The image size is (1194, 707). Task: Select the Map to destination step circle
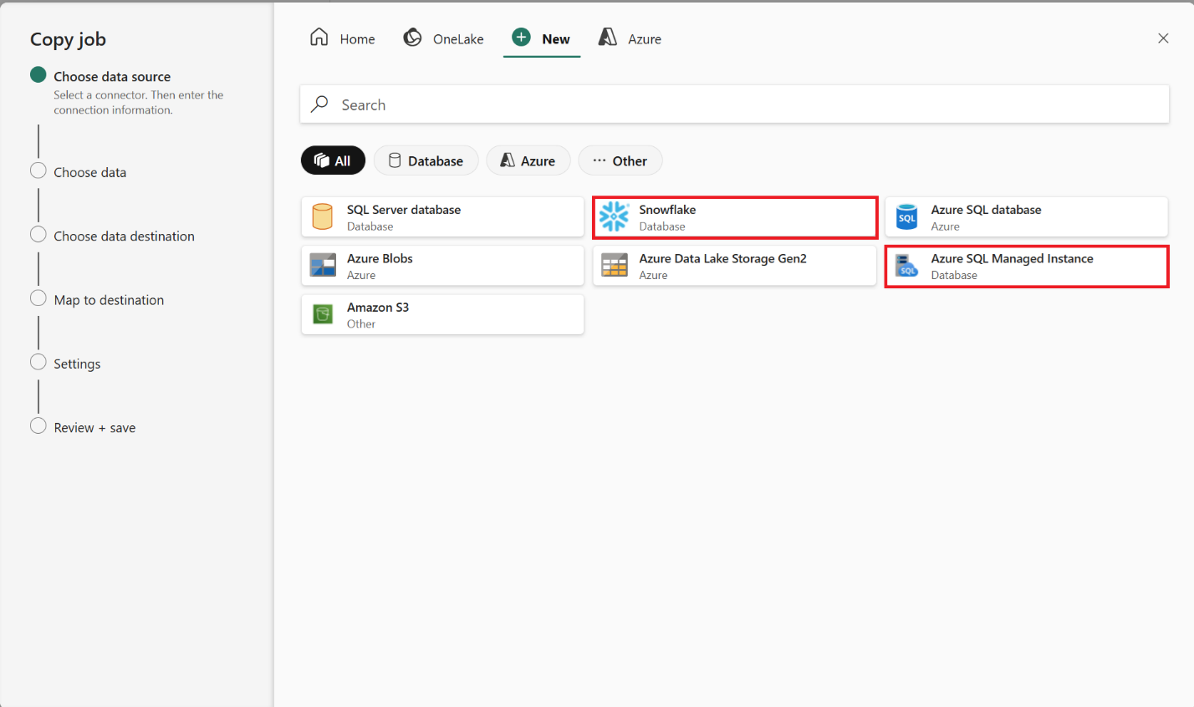tap(38, 298)
